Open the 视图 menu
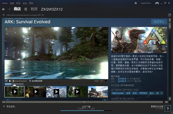Screen dimensions: 173x114 coord(12,3)
